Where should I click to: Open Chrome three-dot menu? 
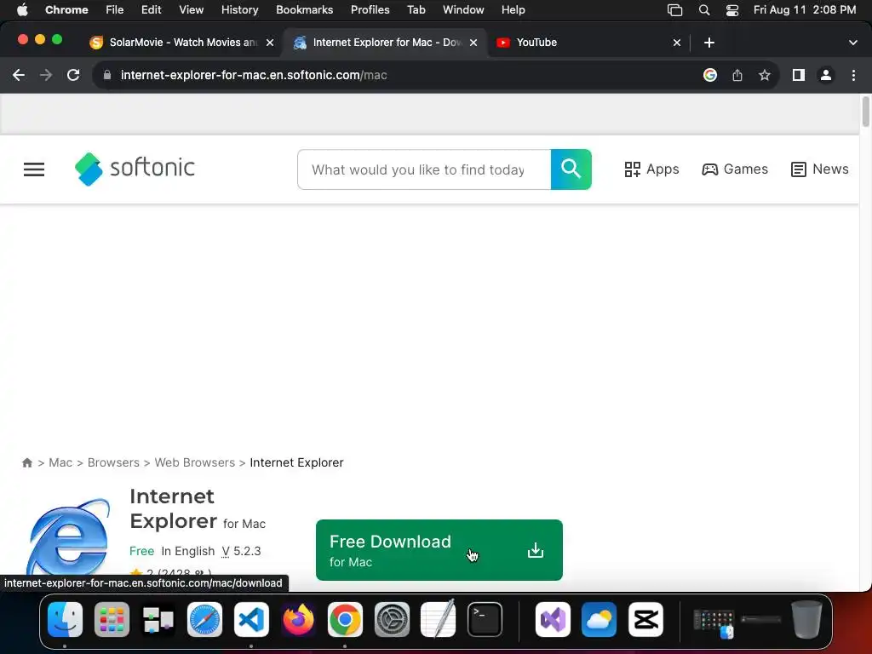pos(853,75)
